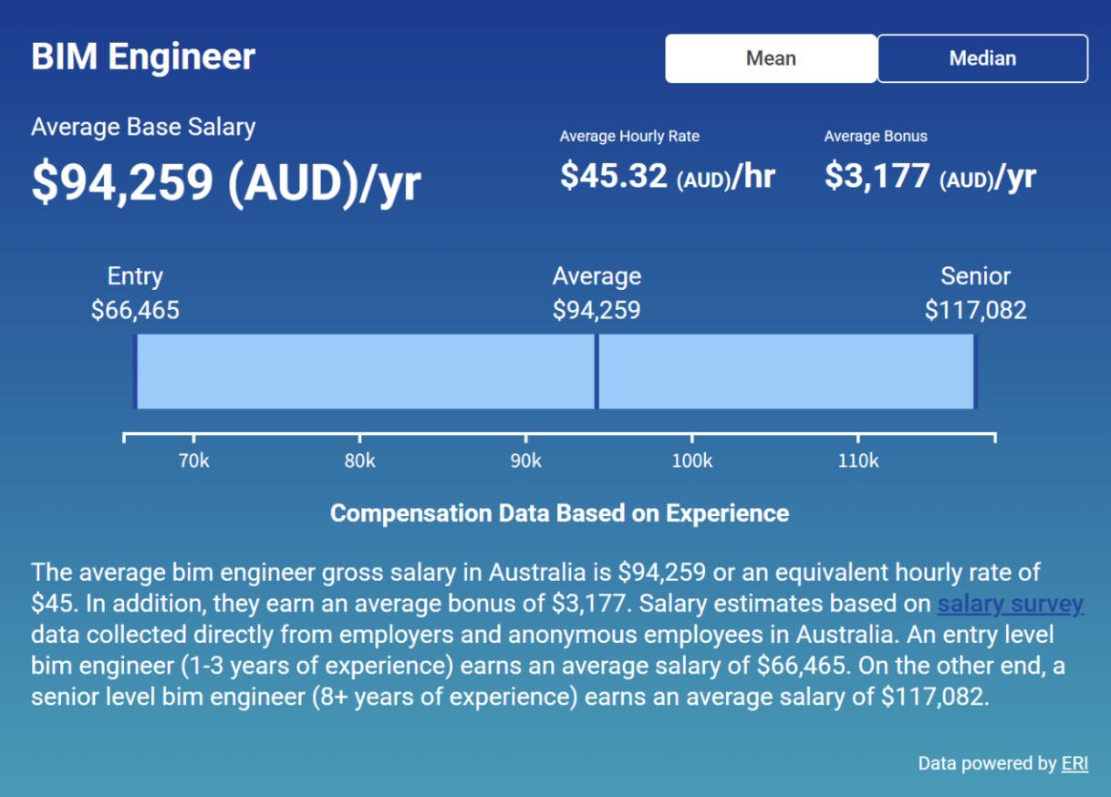Click the 90k axis tick label
The height and width of the screenshot is (797, 1111).
pos(526,461)
